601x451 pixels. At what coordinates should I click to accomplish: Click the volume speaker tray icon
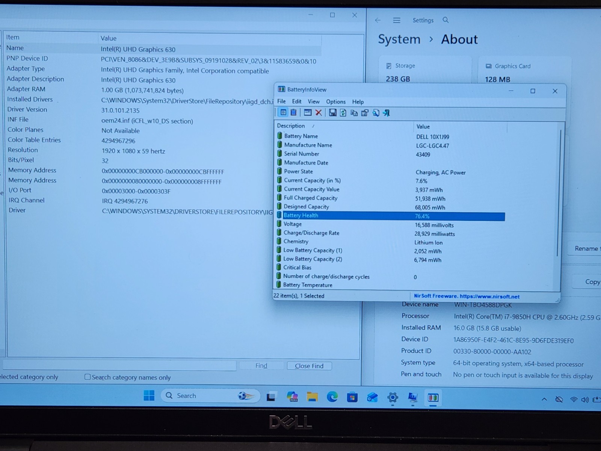585,400
